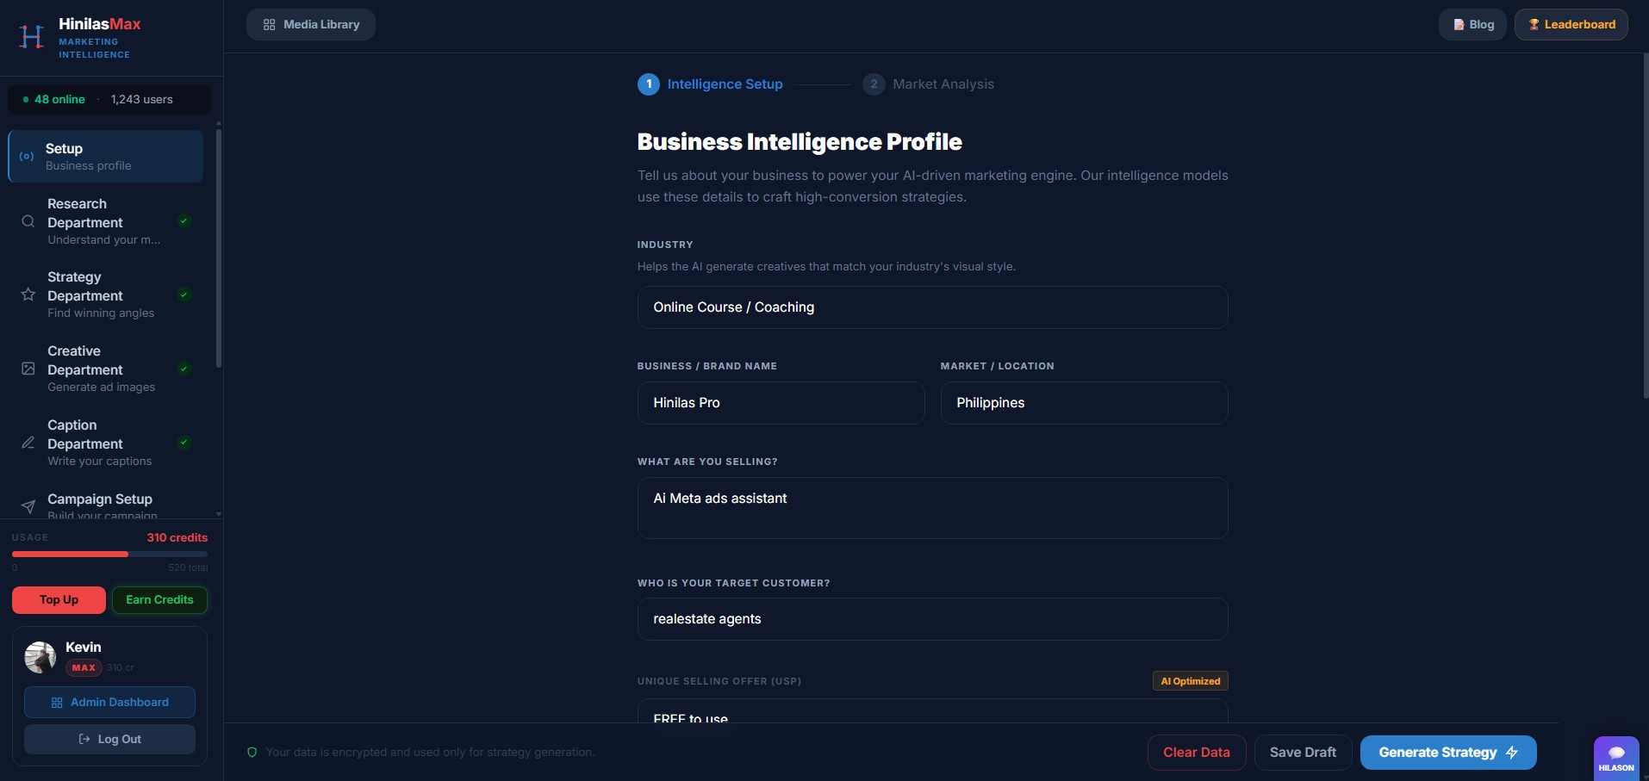Click the down arrow of the sidebar scrollbar

click(219, 514)
